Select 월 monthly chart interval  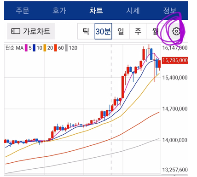(x=156, y=31)
